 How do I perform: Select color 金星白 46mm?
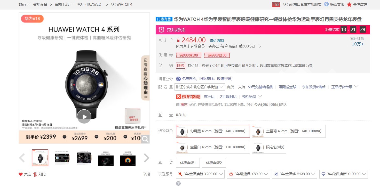213,147
